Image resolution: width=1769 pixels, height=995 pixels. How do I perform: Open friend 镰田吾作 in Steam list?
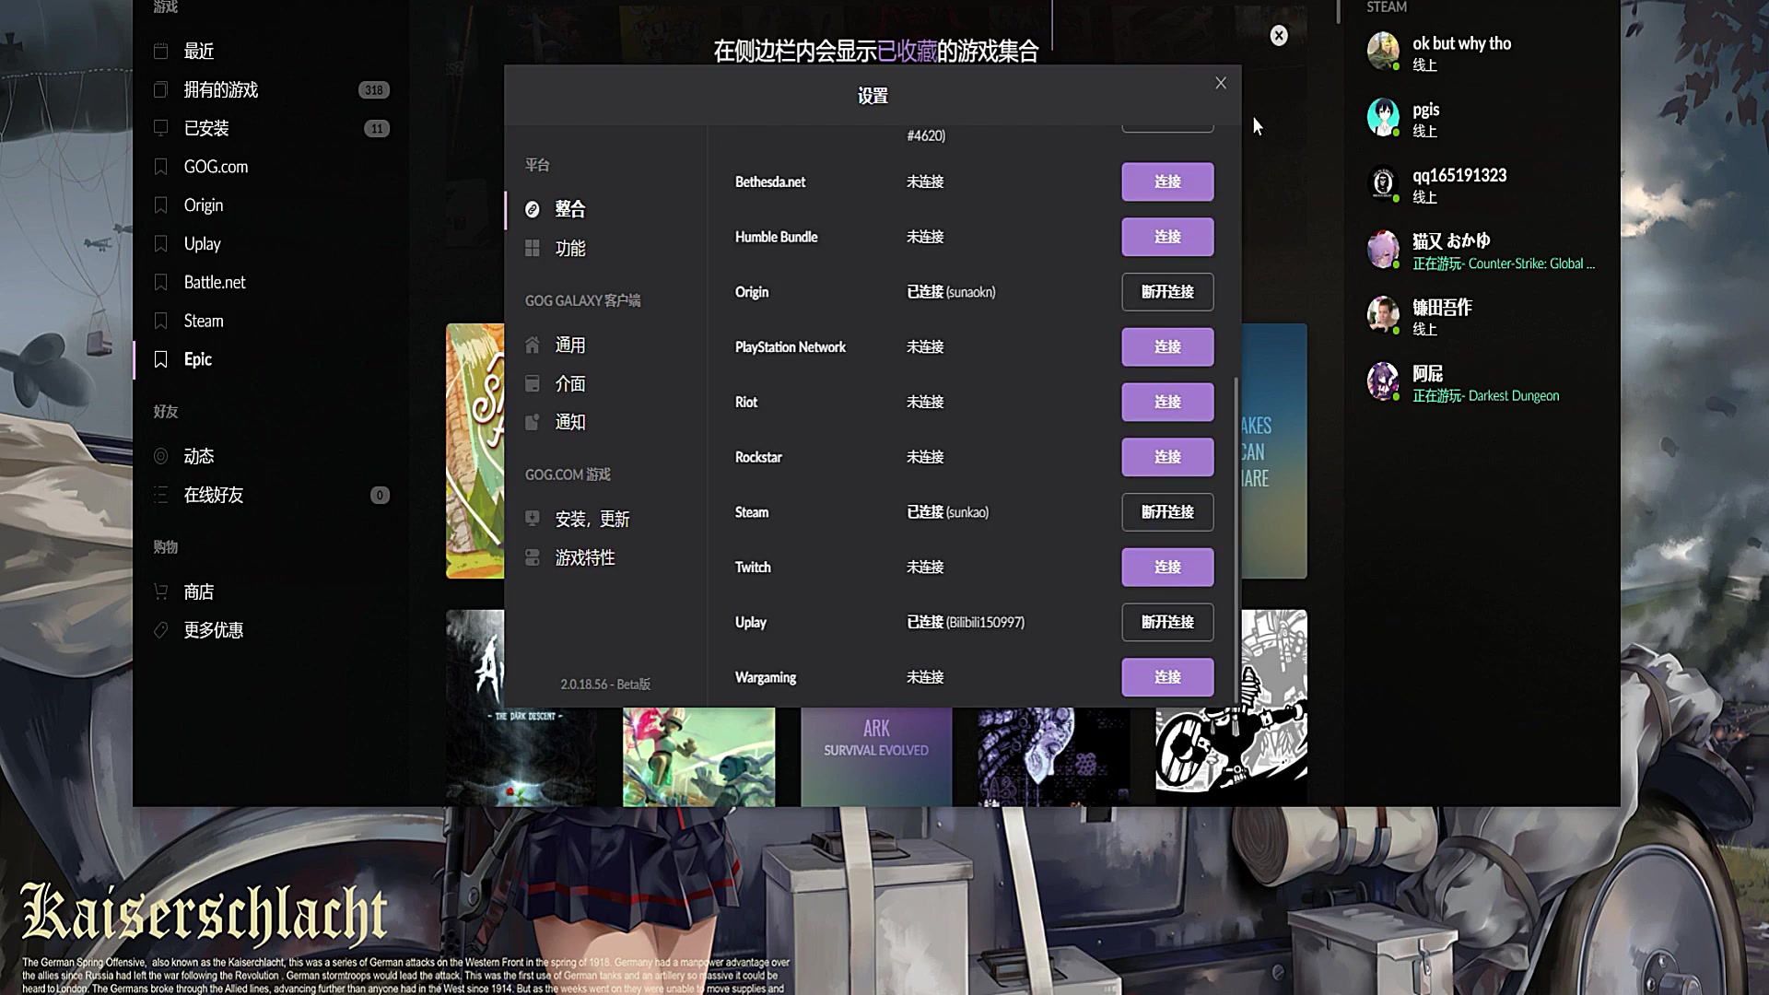(1482, 317)
